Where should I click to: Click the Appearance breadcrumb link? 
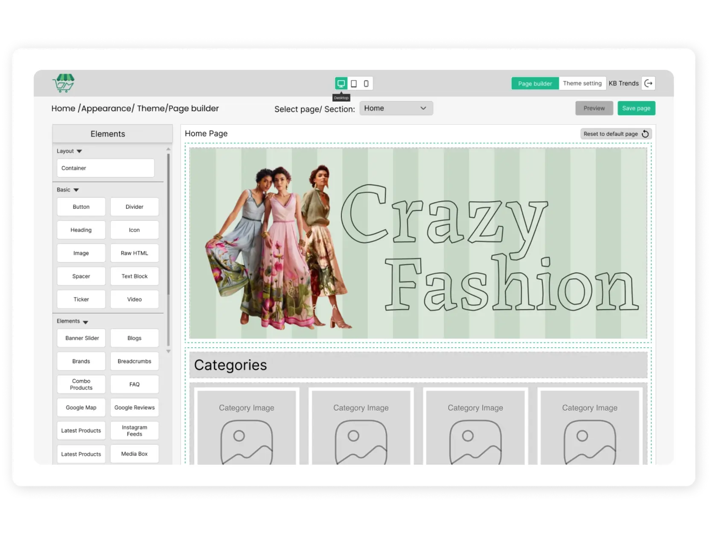[106, 108]
